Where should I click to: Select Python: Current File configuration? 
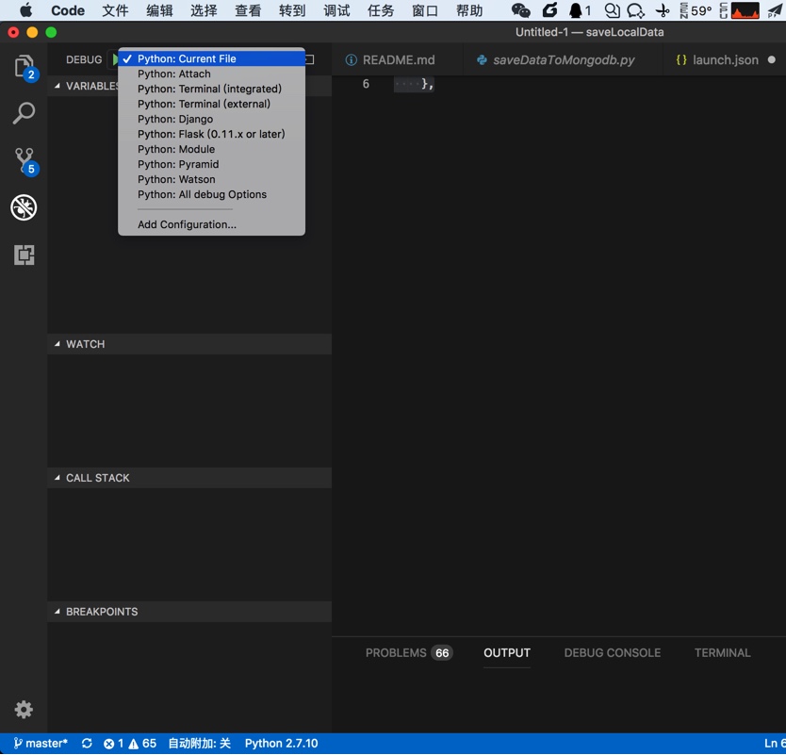pos(211,58)
